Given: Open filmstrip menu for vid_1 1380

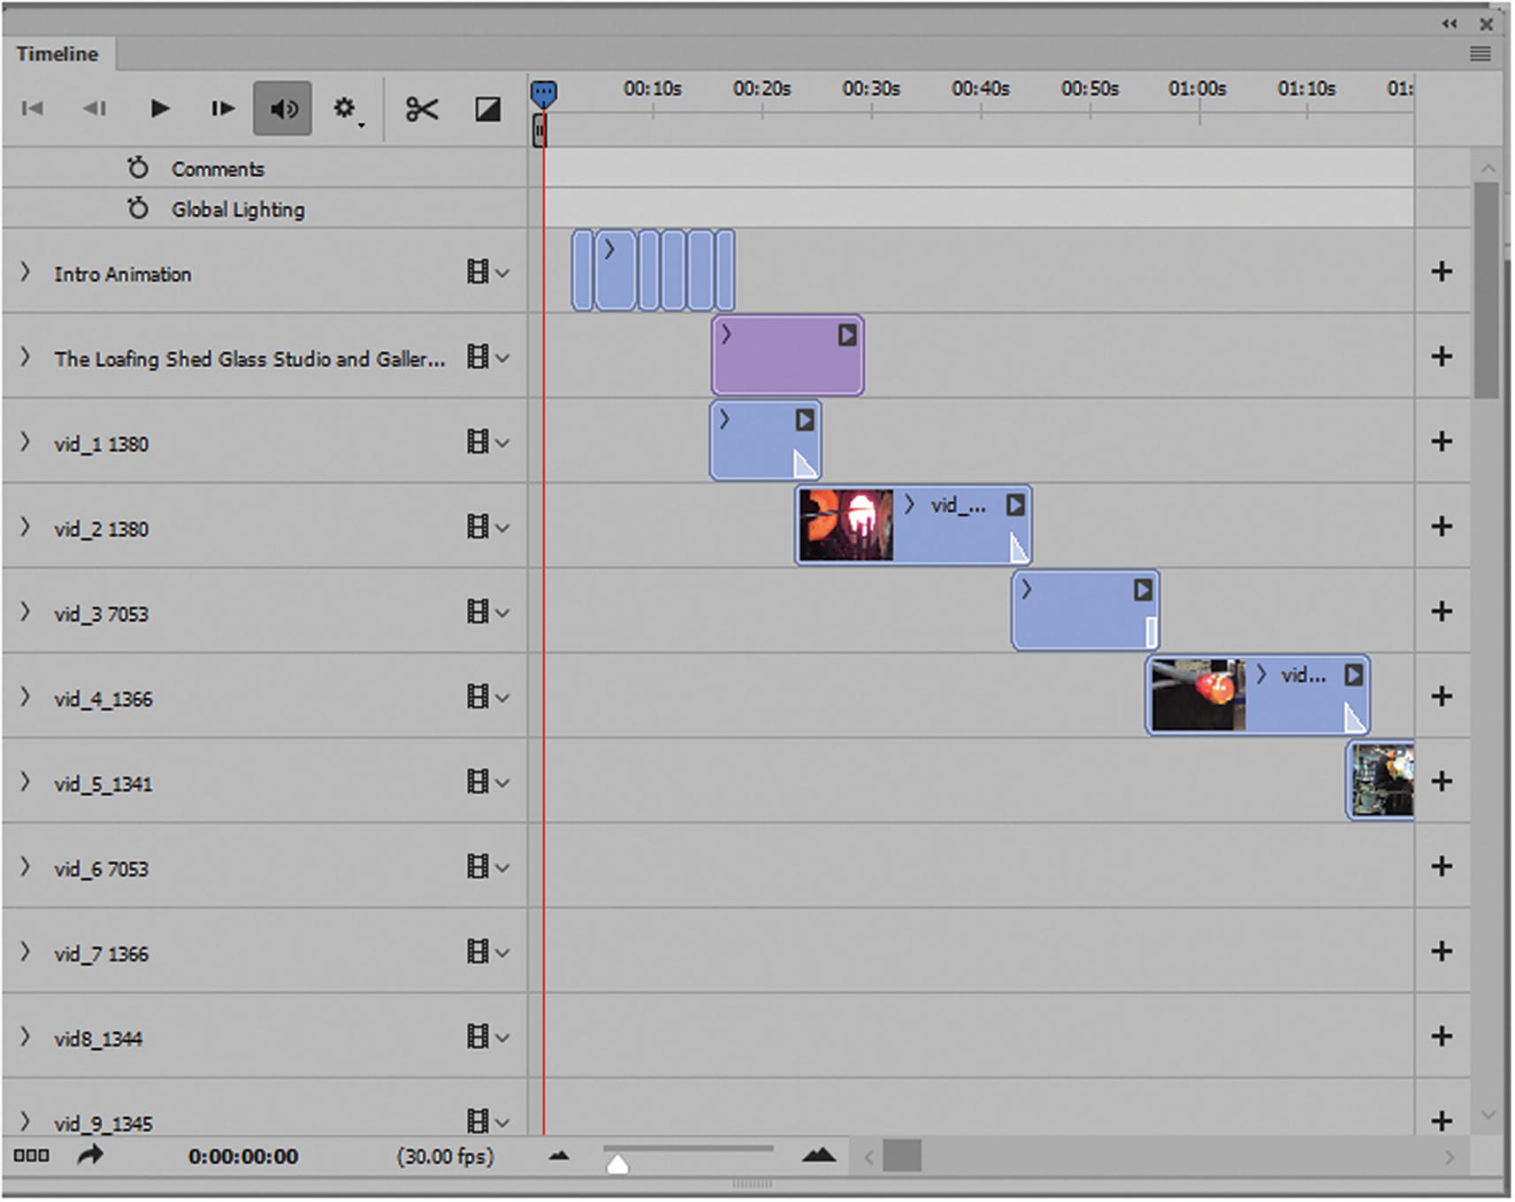Looking at the screenshot, I should click(x=486, y=442).
